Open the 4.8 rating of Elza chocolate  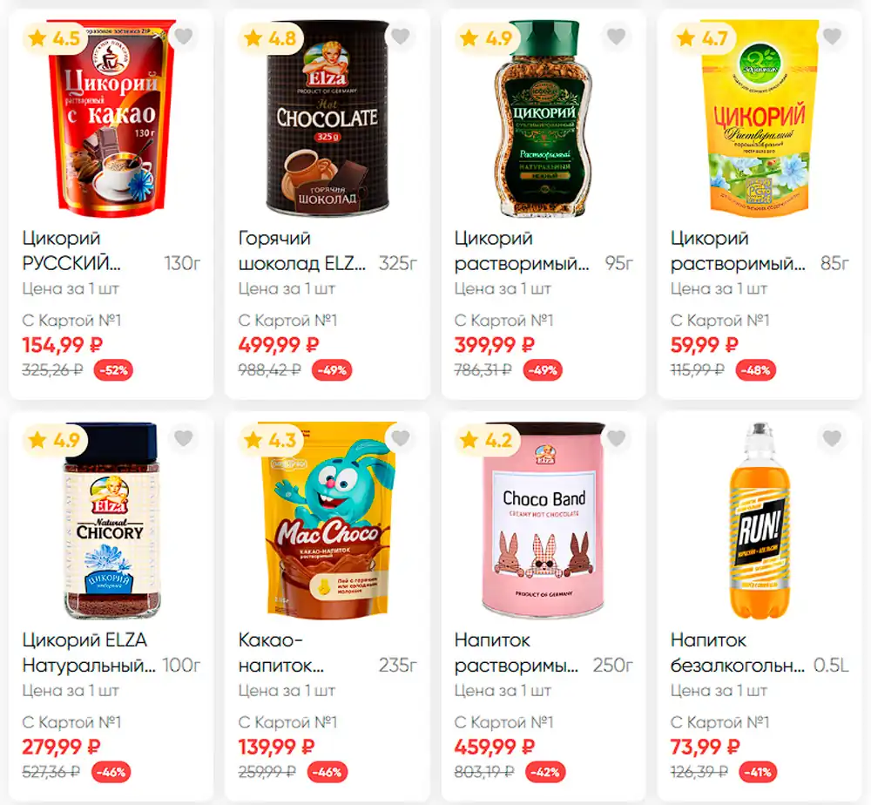pos(271,38)
